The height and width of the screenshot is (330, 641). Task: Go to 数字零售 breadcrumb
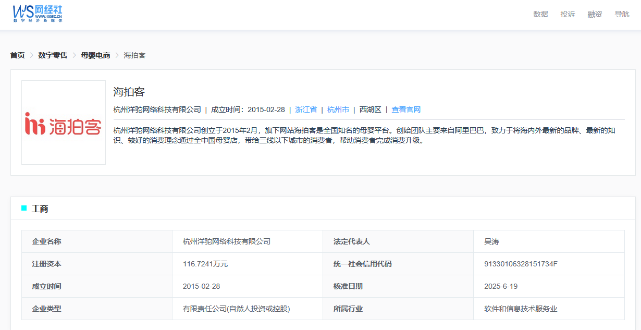point(53,55)
